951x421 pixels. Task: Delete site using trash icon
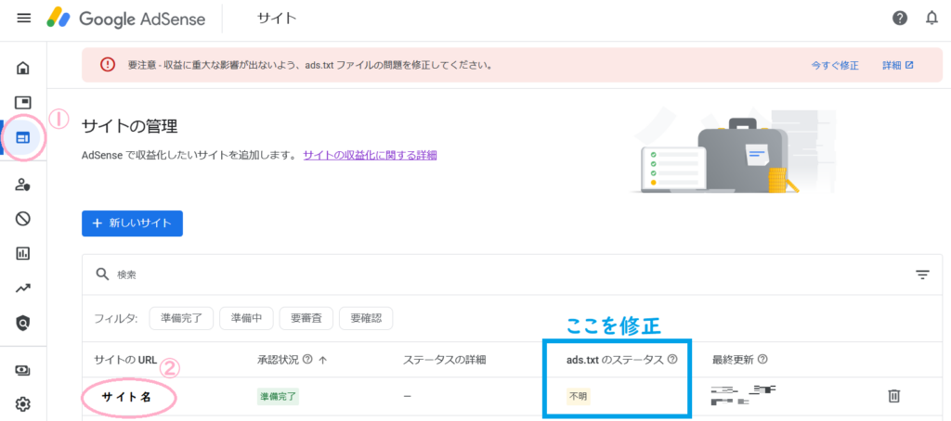tap(894, 396)
